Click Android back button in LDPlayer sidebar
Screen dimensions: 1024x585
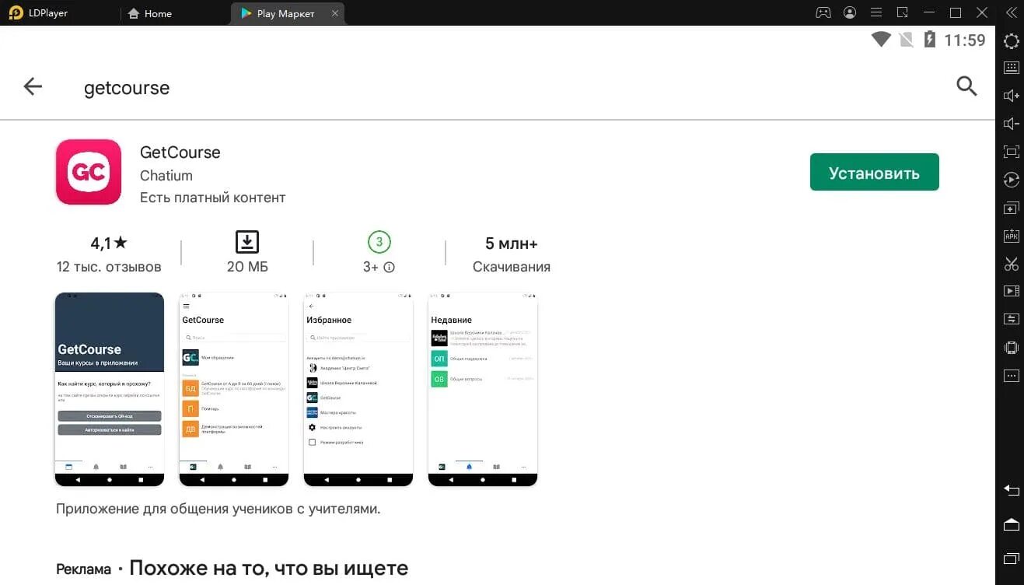[1011, 490]
